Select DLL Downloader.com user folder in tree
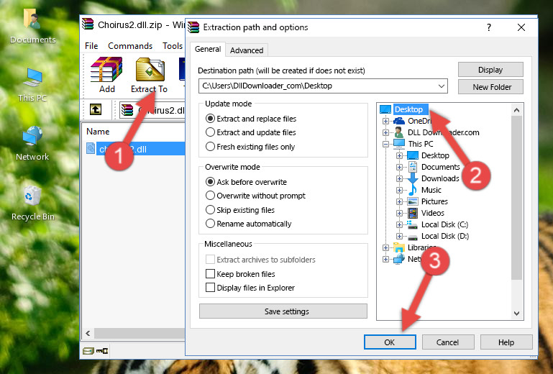553x374 pixels. coord(443,132)
